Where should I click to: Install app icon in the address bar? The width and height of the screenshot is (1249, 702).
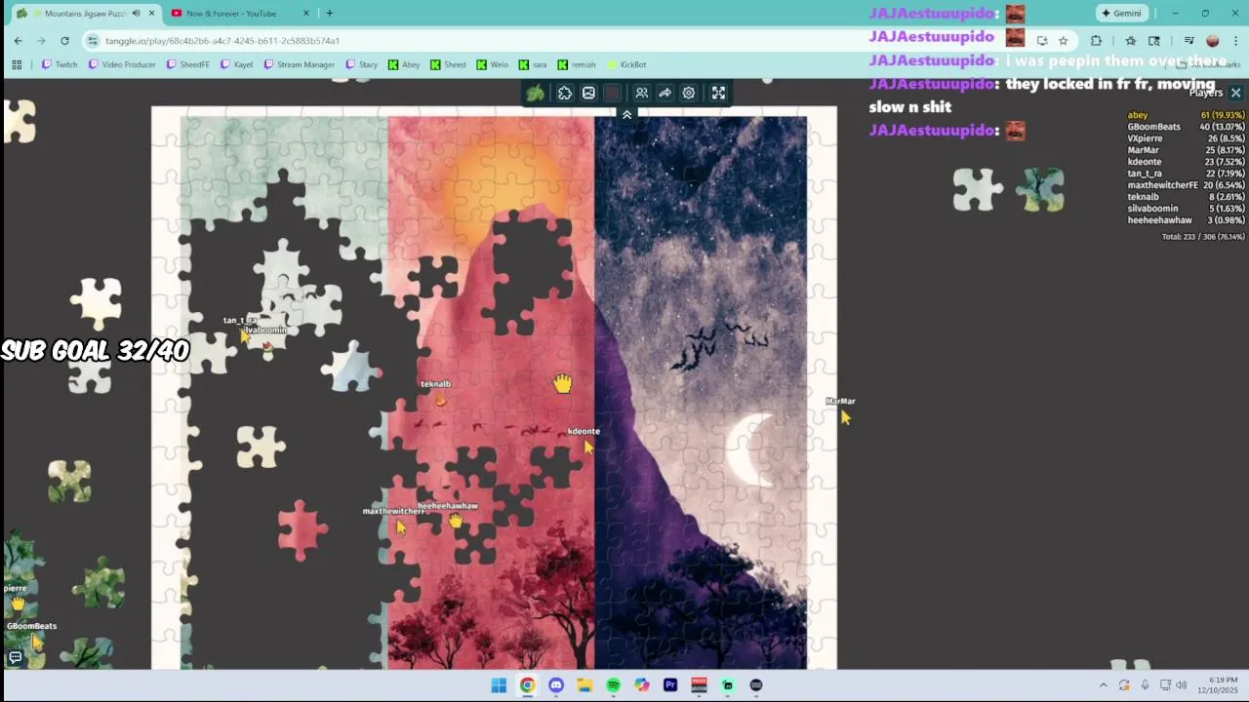click(x=1042, y=41)
